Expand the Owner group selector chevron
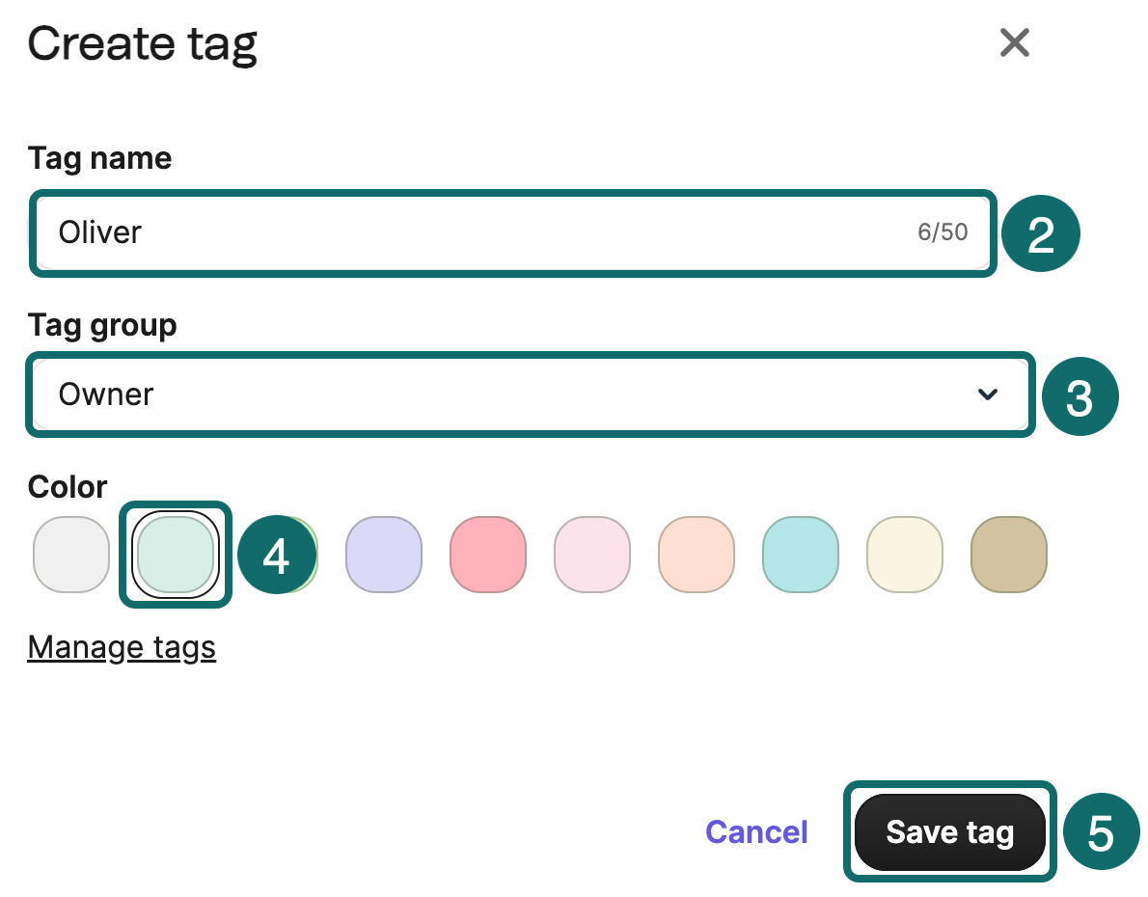The width and height of the screenshot is (1148, 897). 987,394
